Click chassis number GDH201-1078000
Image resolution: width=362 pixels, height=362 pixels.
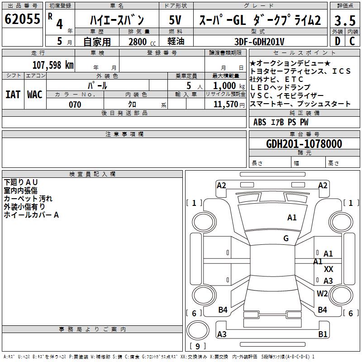[x=304, y=144]
